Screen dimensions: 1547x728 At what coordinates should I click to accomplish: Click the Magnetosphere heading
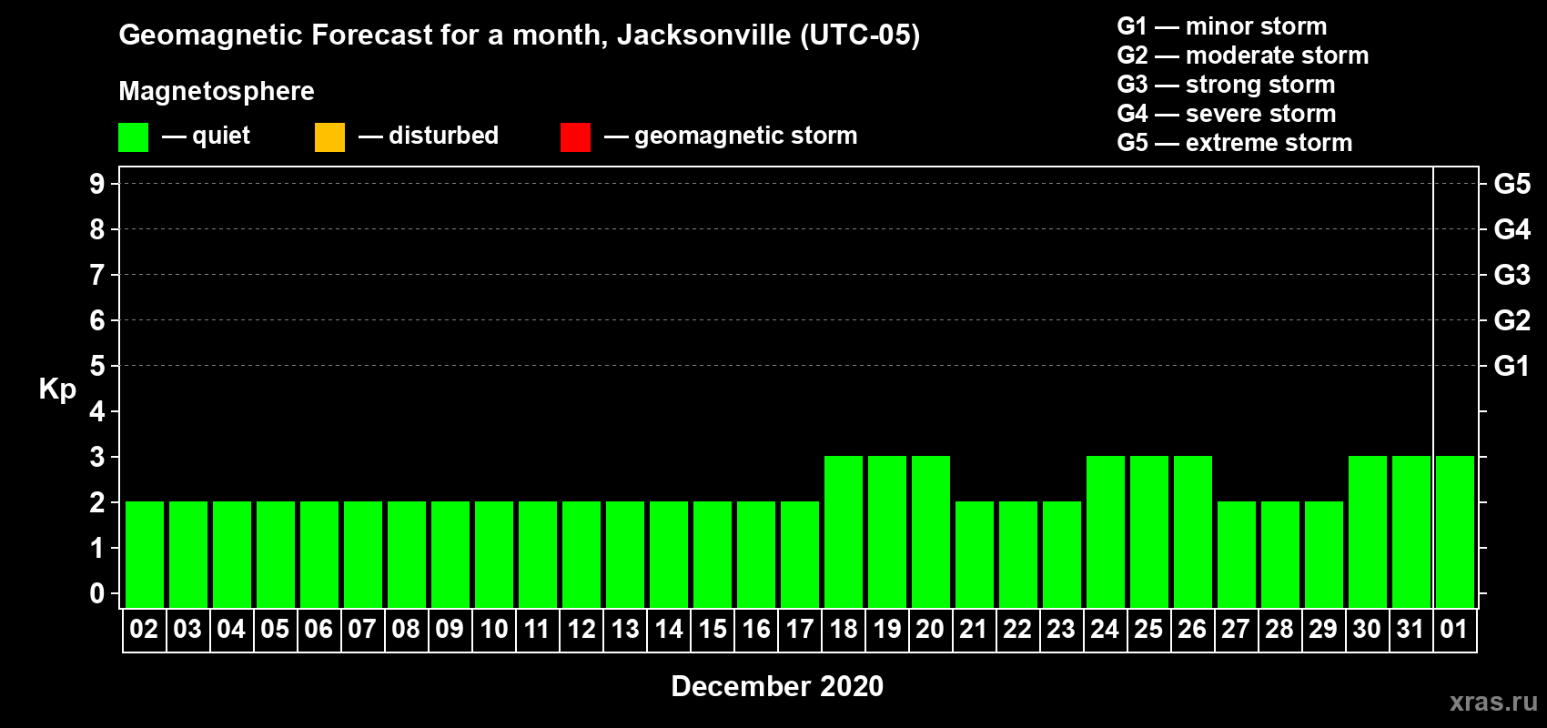(217, 91)
